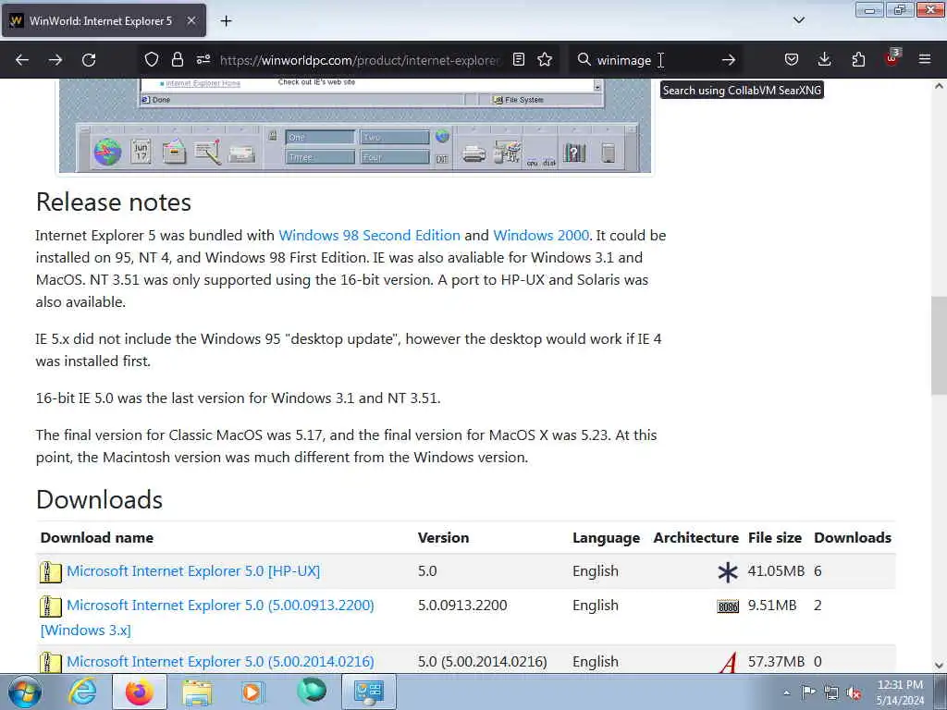Open Internet Explorer 5.0 (5.00.2014.0216) download
This screenshot has width=947, height=710.
(220, 662)
